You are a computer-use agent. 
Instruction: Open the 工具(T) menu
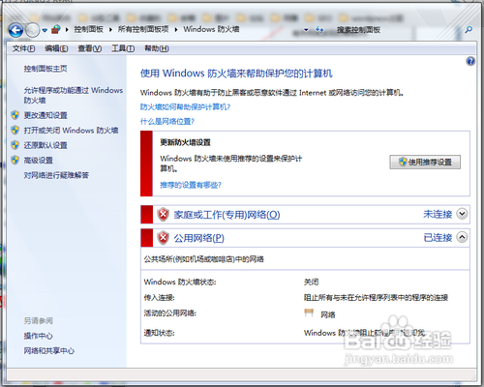tap(123, 48)
